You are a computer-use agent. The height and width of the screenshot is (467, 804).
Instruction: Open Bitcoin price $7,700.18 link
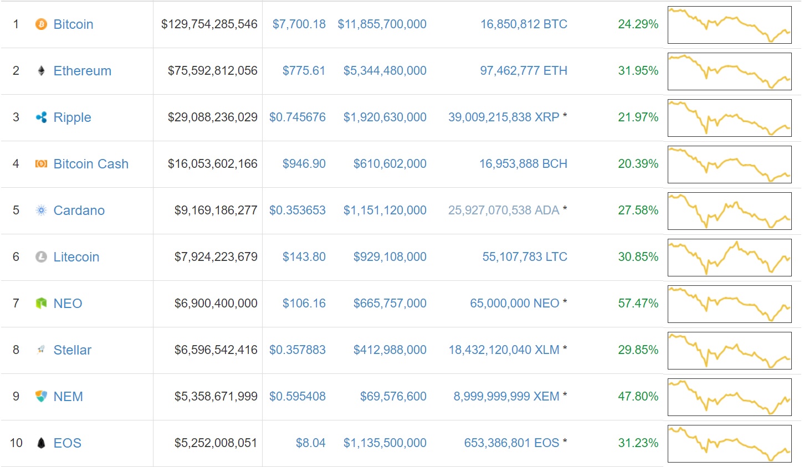(299, 24)
